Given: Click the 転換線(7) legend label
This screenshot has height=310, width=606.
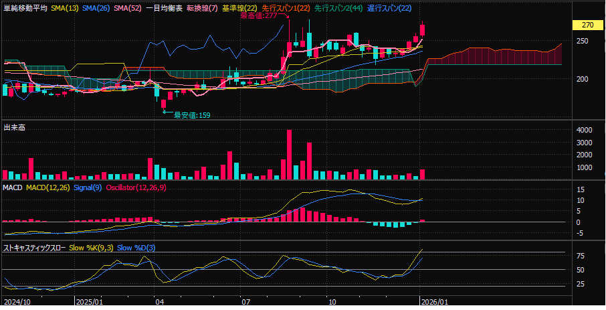Looking at the screenshot, I should pyautogui.click(x=202, y=7).
